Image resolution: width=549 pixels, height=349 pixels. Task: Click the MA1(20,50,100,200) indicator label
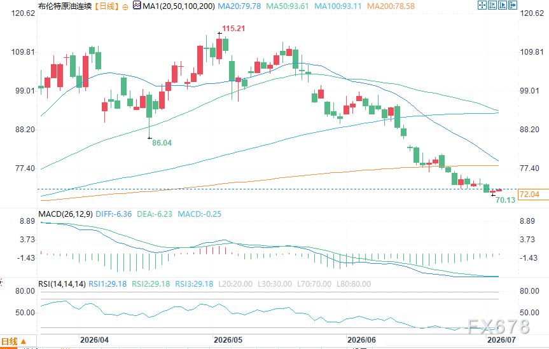(x=179, y=6)
